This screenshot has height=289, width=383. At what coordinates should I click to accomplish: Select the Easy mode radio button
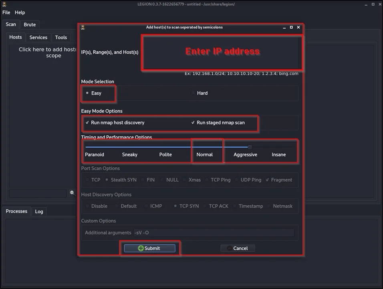(87, 93)
